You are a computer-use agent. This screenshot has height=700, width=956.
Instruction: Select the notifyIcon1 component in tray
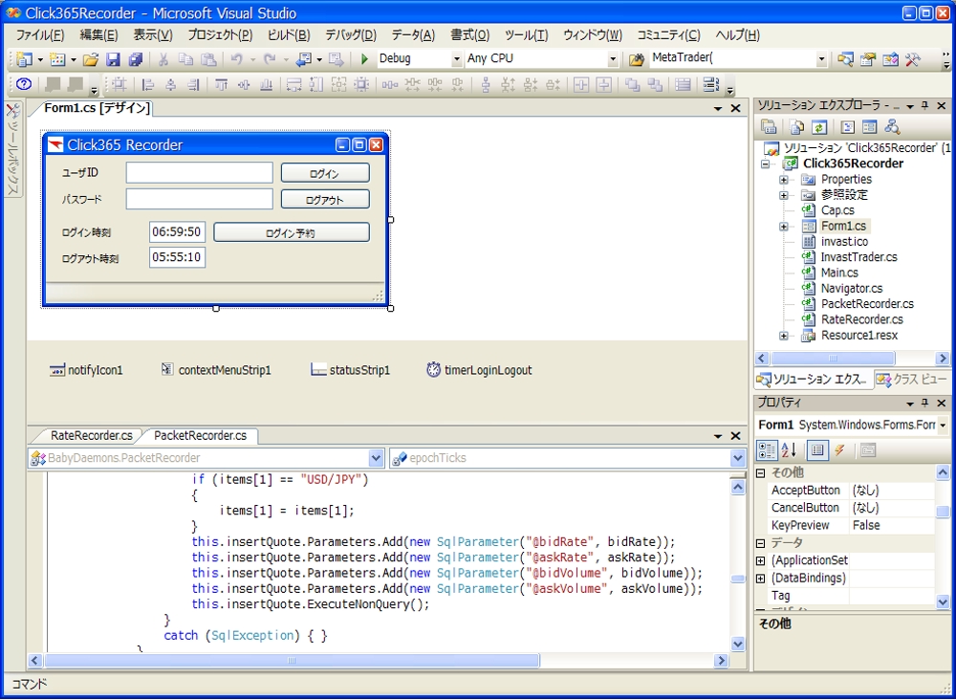tap(86, 370)
